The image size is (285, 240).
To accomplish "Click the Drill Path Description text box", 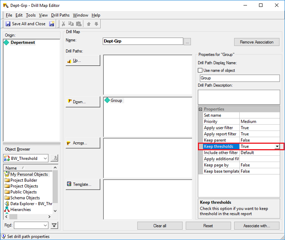I will pos(239,97).
